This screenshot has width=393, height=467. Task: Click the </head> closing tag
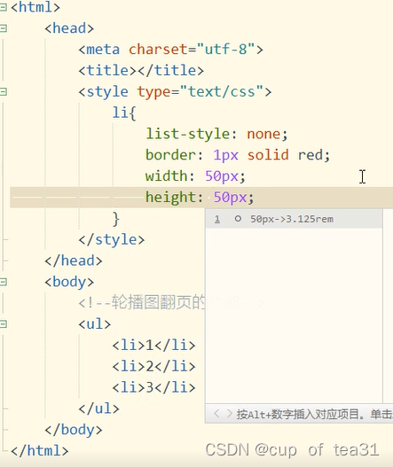[x=74, y=261]
